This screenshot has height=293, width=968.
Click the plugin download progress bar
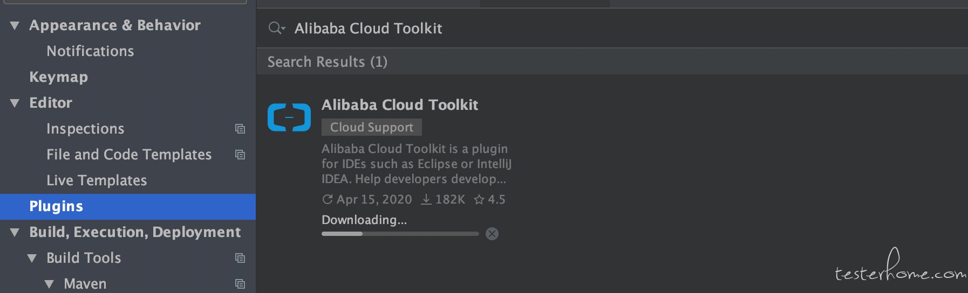[x=400, y=234]
